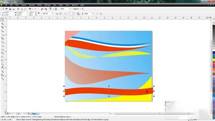Select the Ellipse tool
Screen dimensions: 215x121
[2, 45]
